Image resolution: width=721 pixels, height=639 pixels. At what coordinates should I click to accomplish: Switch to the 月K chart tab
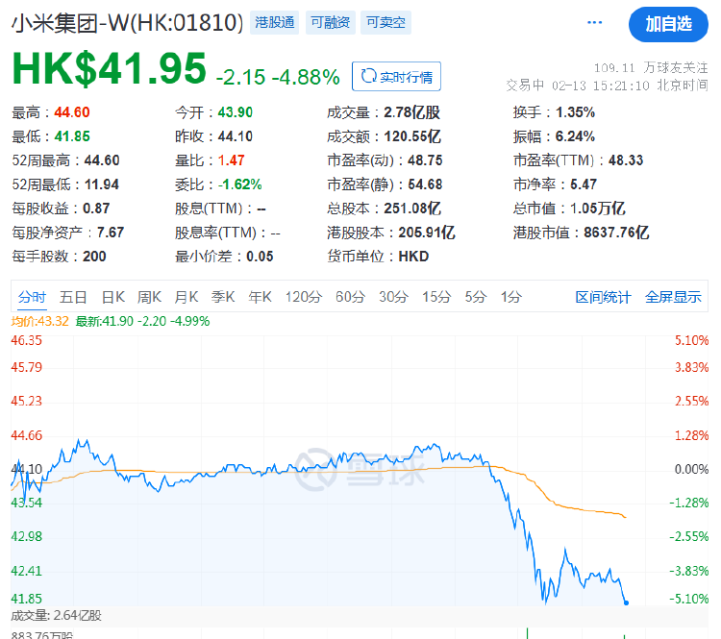[186, 297]
